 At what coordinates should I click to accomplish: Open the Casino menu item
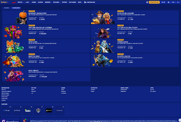tap(34, 2)
